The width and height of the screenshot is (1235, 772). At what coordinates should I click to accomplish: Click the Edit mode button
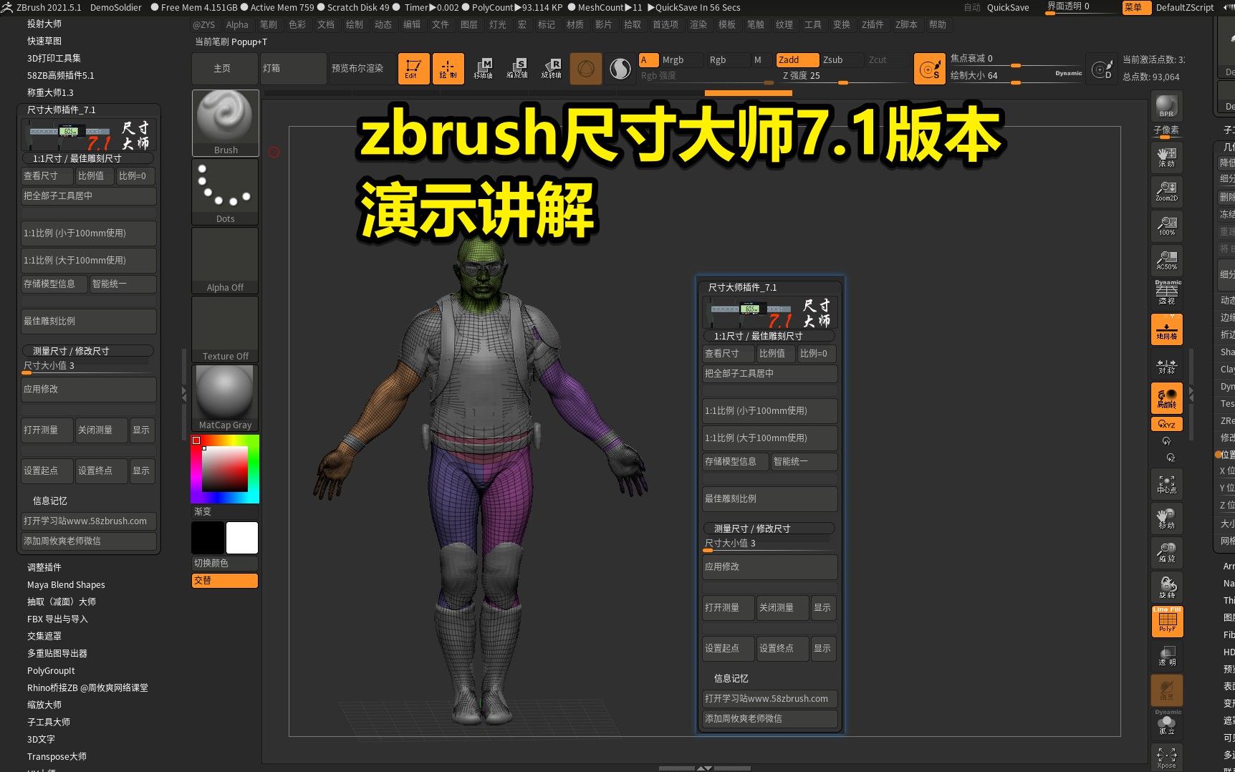(413, 69)
